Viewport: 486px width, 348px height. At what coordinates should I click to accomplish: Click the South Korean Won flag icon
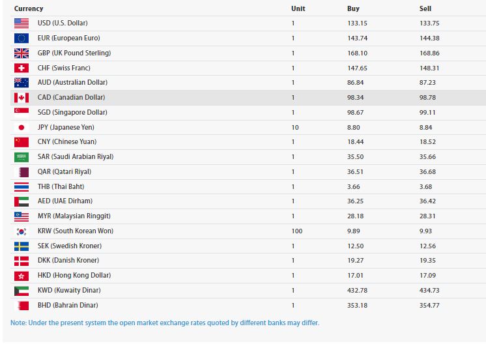click(x=21, y=231)
